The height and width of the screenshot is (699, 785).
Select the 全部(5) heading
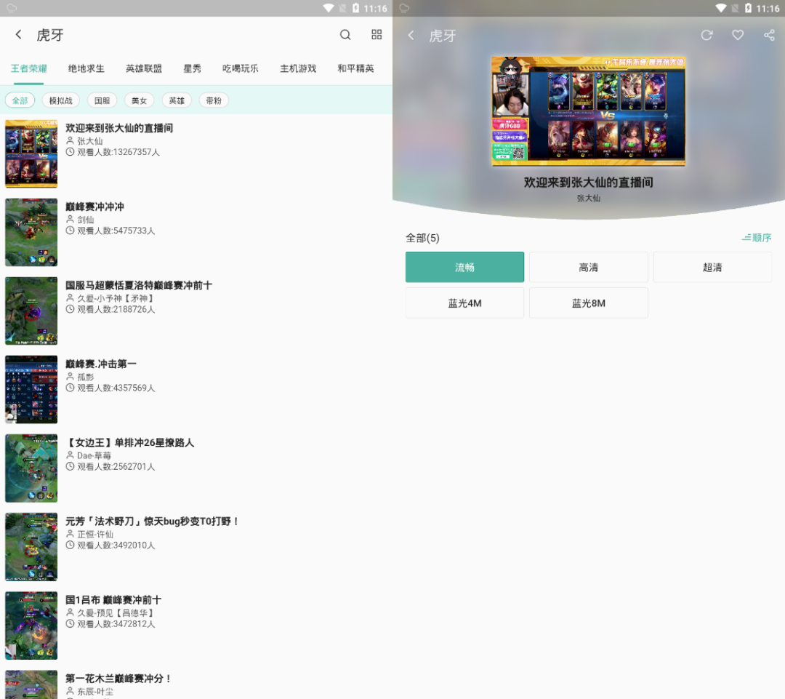pos(422,238)
